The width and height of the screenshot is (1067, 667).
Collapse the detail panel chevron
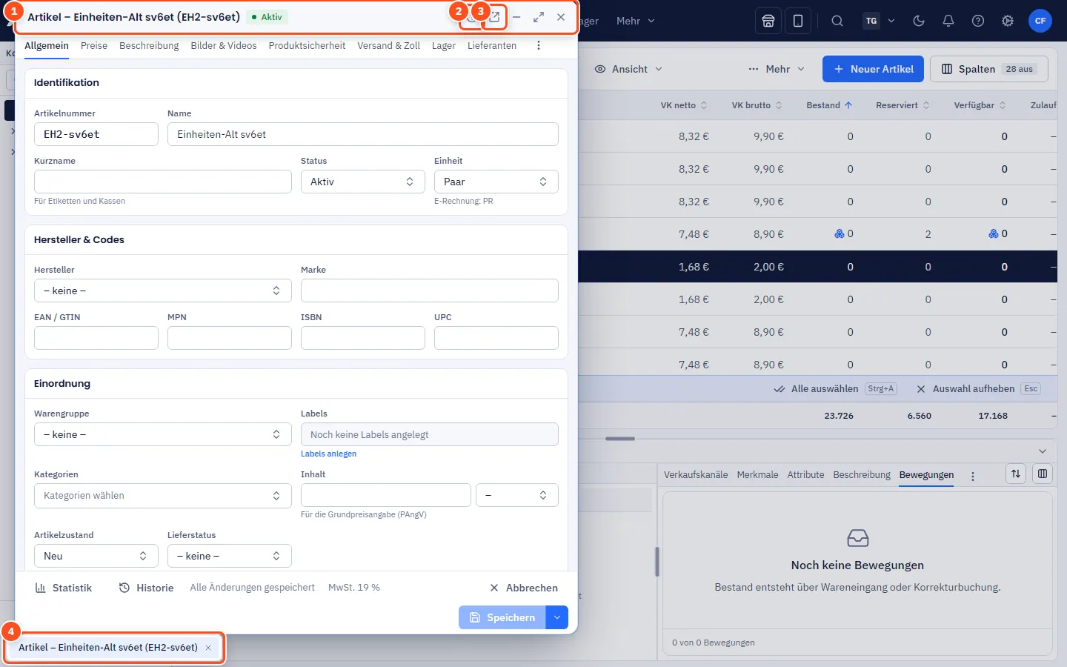click(x=1043, y=451)
